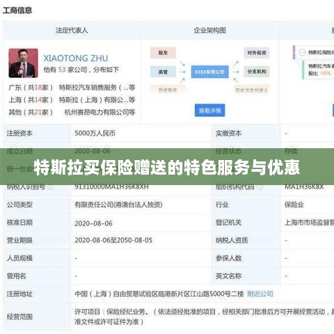
Task: Click the 5000万人民币 value
Action: point(95,134)
